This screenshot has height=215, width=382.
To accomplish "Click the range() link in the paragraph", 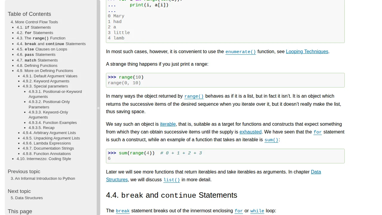I will 194,96.
